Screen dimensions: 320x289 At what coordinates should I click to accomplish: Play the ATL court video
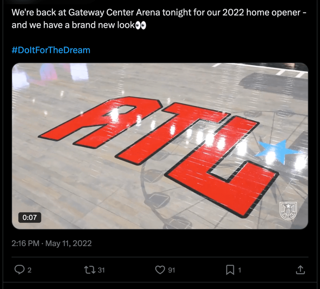pos(160,146)
